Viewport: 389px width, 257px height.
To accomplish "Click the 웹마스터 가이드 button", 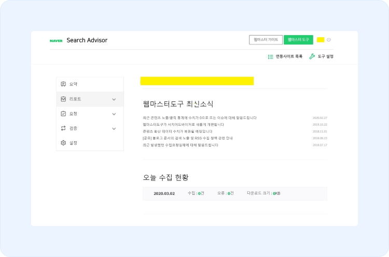I will pos(266,40).
